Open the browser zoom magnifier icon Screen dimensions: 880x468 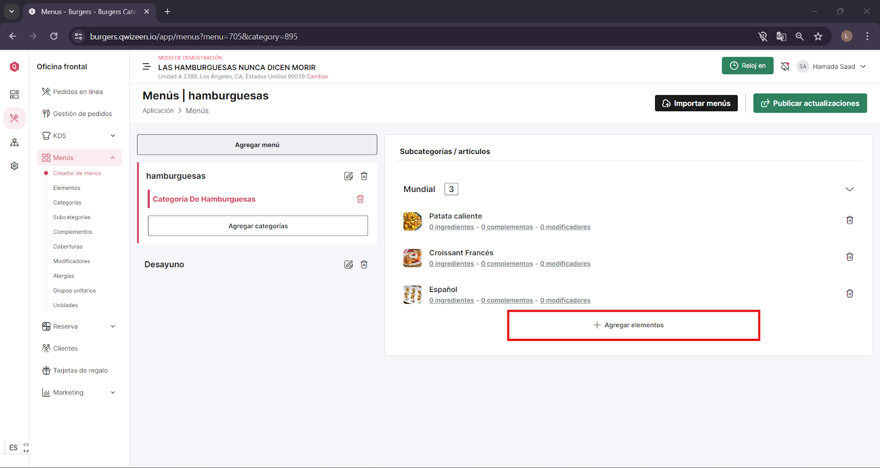click(800, 36)
